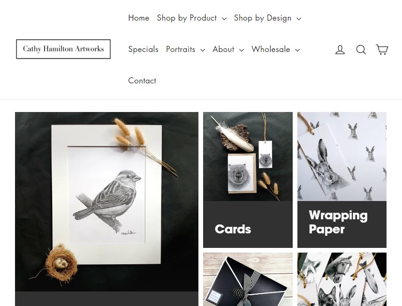
Task: Open the Wholesale dropdown menu
Action: tap(276, 49)
